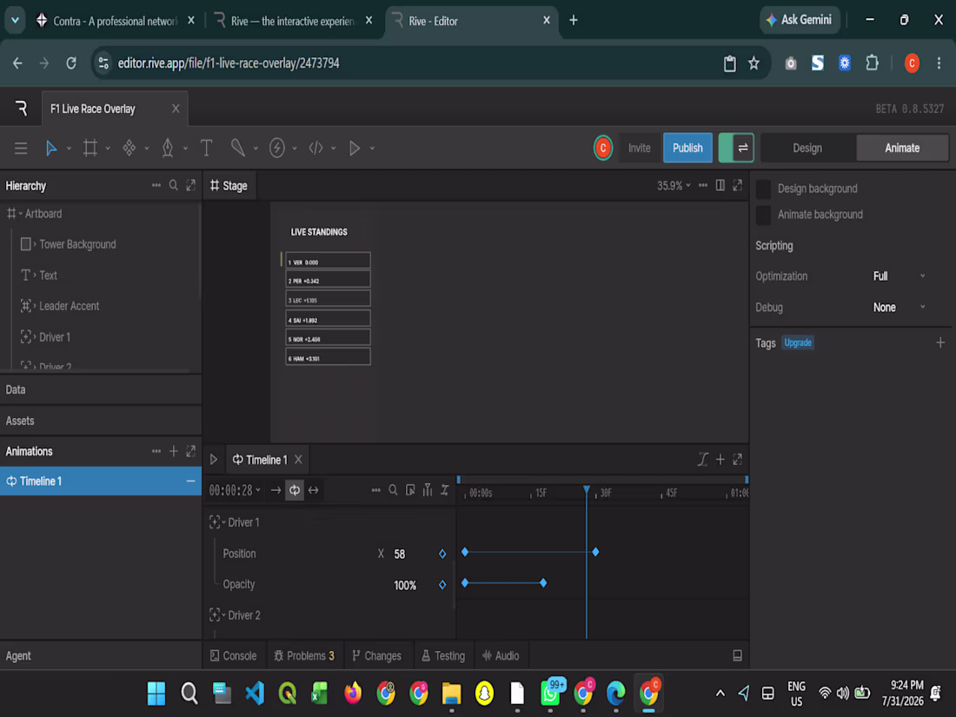956x717 pixels.
Task: Choose the Artboard frame tool
Action: point(90,148)
